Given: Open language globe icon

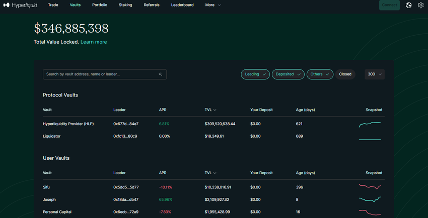Looking at the screenshot, I should coord(408,5).
